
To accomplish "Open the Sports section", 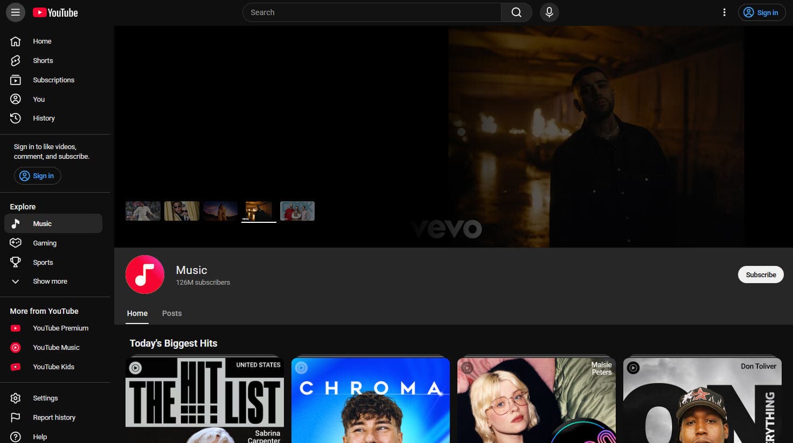I will pyautogui.click(x=43, y=262).
